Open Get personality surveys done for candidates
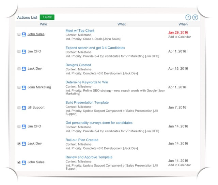The width and height of the screenshot is (218, 185). click(99, 123)
